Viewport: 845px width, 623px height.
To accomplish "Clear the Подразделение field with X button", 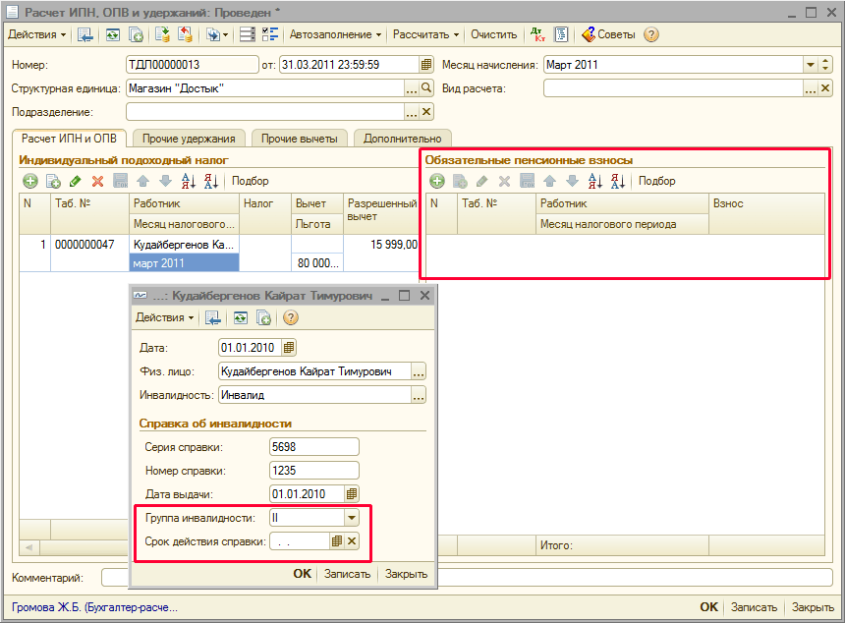I will (426, 112).
